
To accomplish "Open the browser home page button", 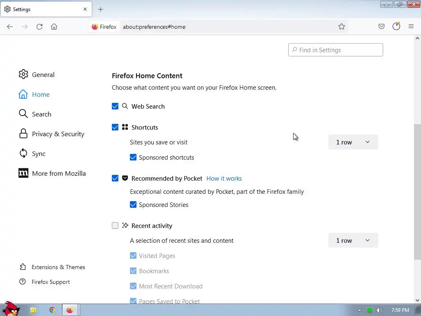I will point(54,27).
